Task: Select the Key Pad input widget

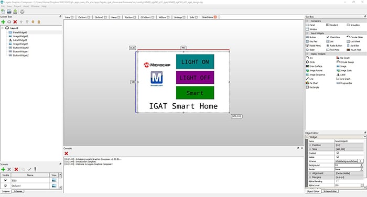Action: coord(311,41)
